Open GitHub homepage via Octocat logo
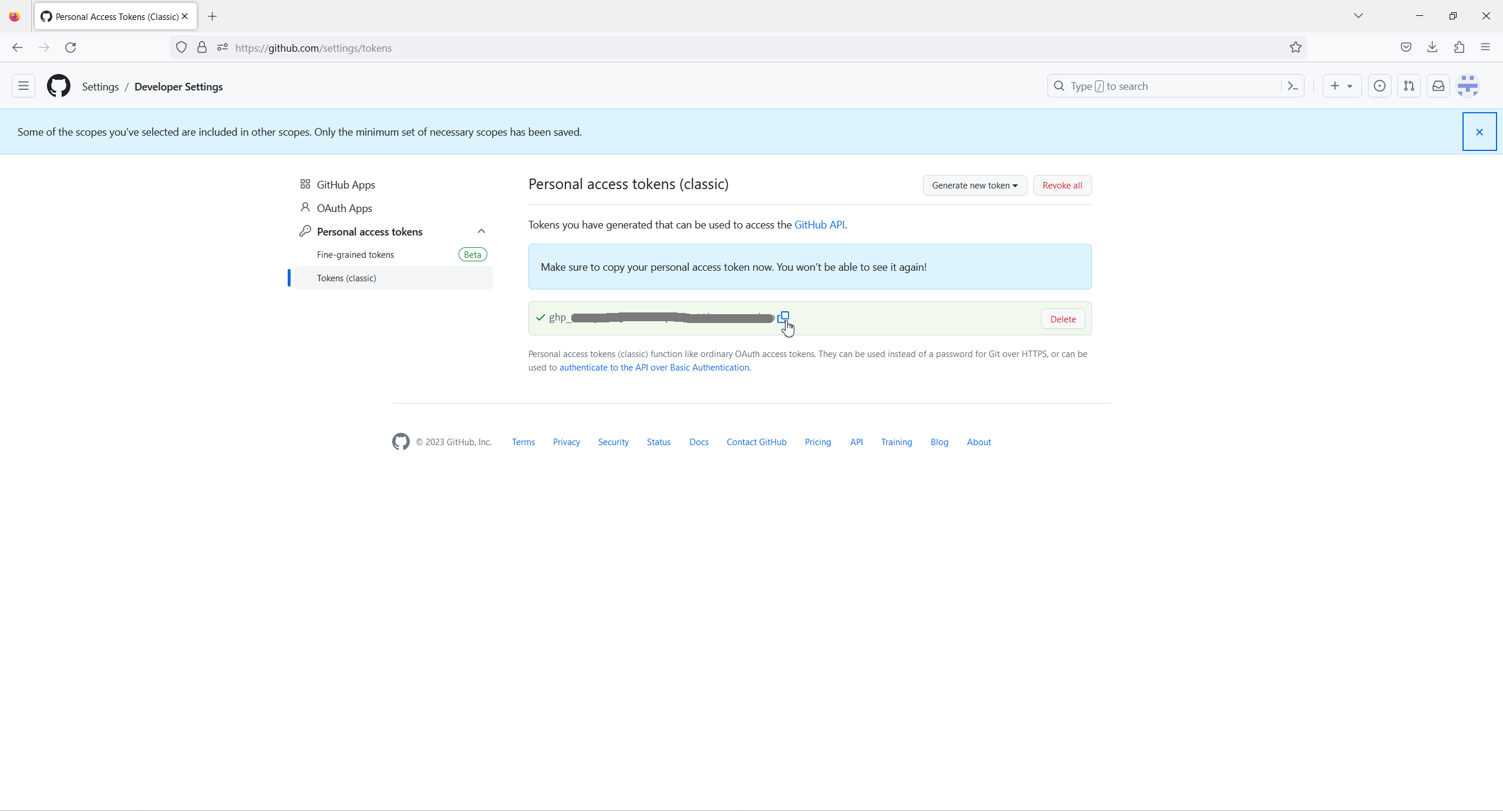The image size is (1503, 811). point(59,86)
